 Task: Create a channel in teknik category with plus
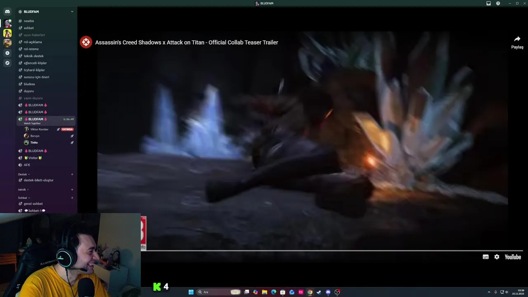(72, 190)
